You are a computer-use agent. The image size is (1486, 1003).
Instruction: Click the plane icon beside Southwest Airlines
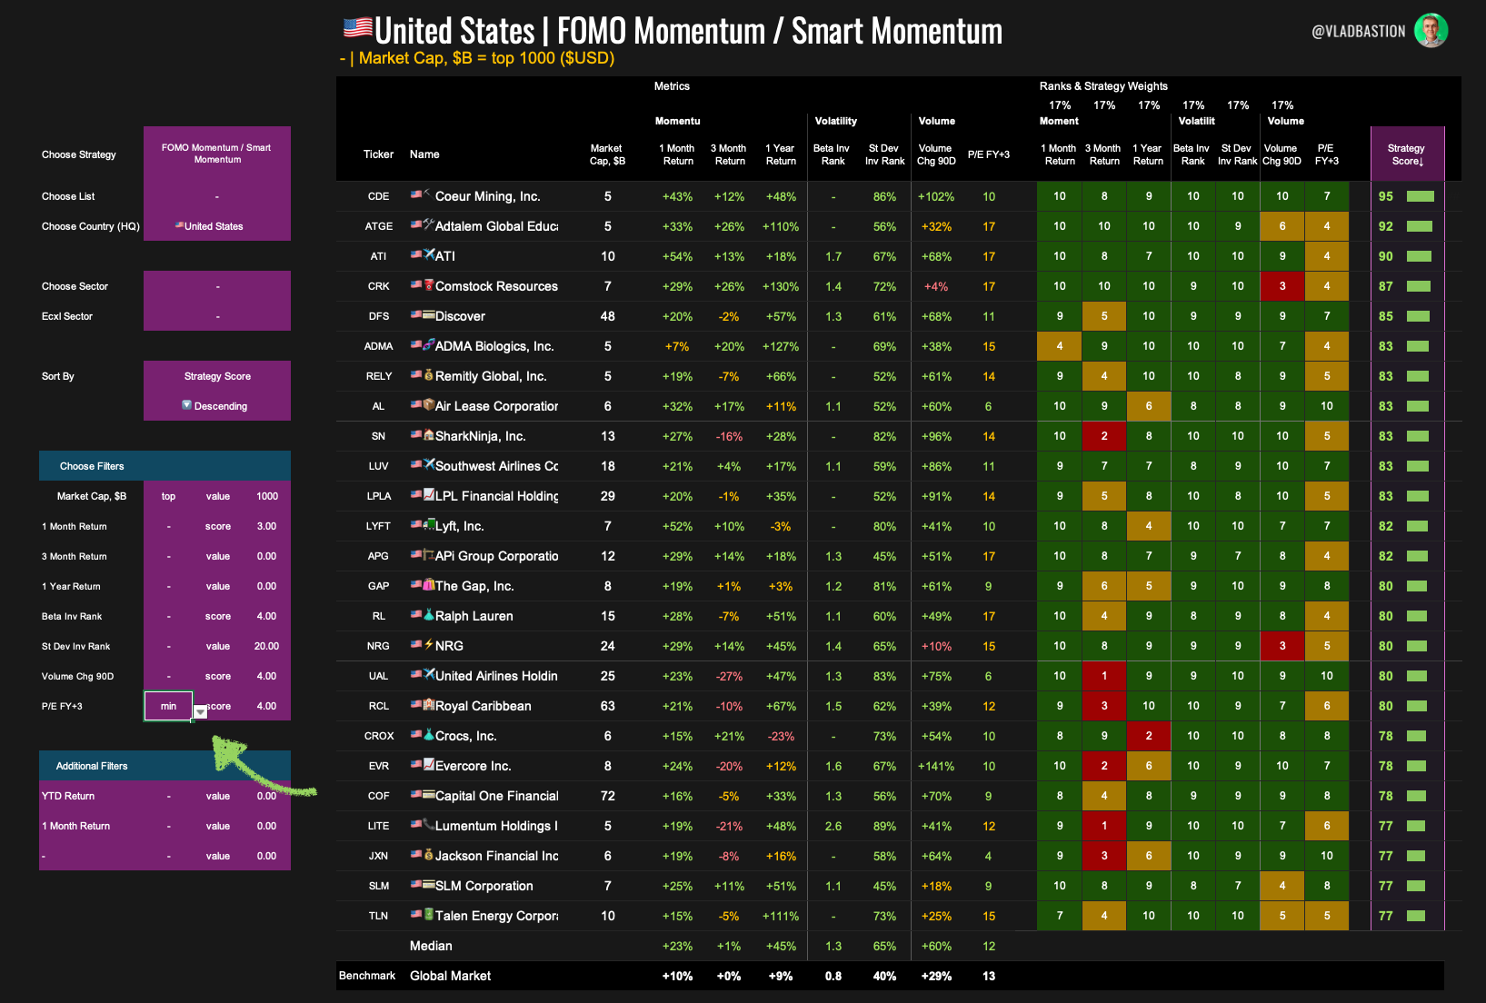[x=428, y=464]
